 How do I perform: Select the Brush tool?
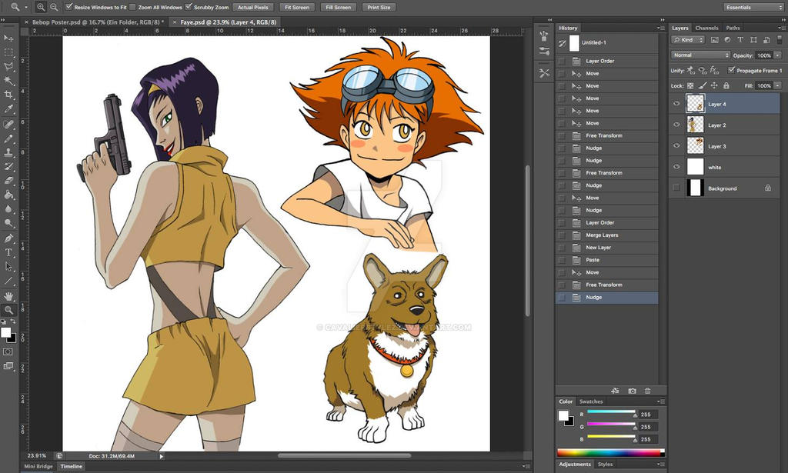pos(8,138)
